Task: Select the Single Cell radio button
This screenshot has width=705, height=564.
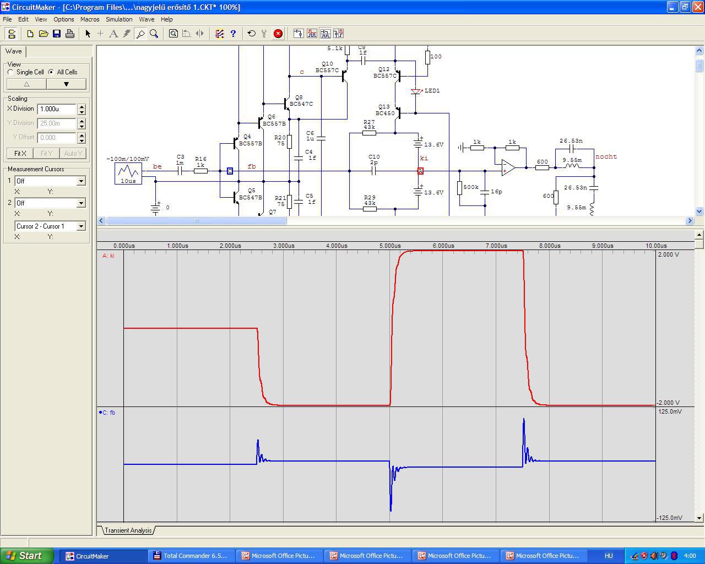Action: pyautogui.click(x=10, y=72)
